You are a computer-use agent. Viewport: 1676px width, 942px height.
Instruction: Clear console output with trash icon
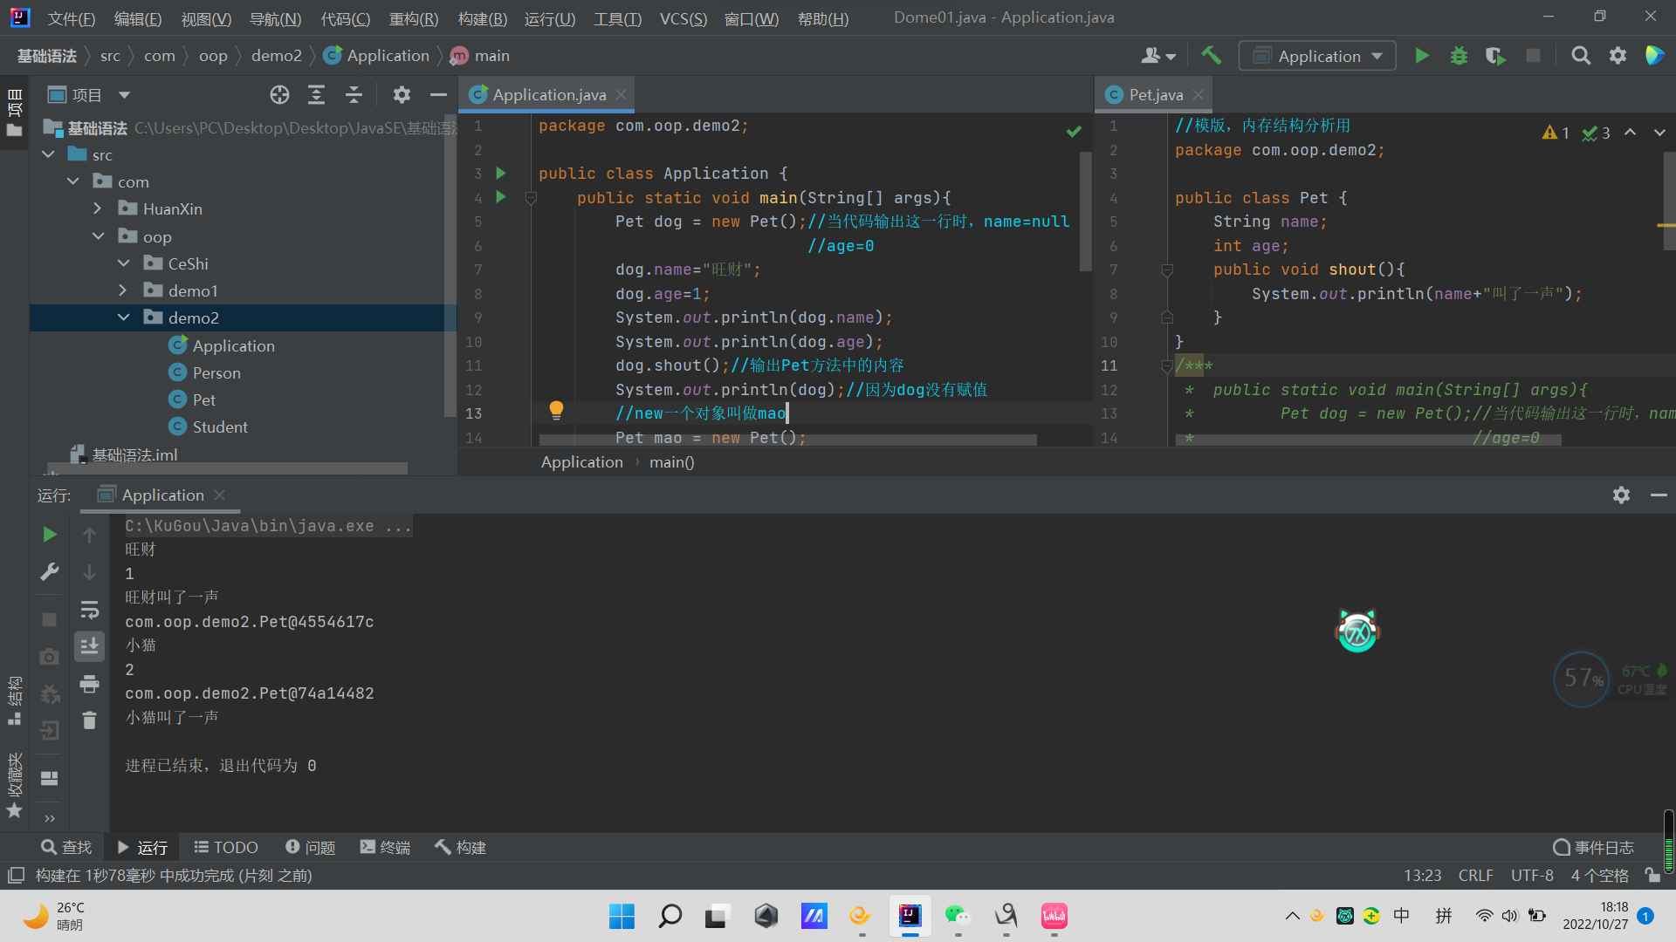89,720
